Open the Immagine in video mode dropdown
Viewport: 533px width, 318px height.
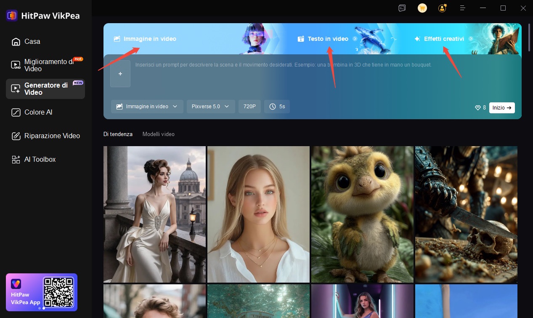(x=147, y=107)
